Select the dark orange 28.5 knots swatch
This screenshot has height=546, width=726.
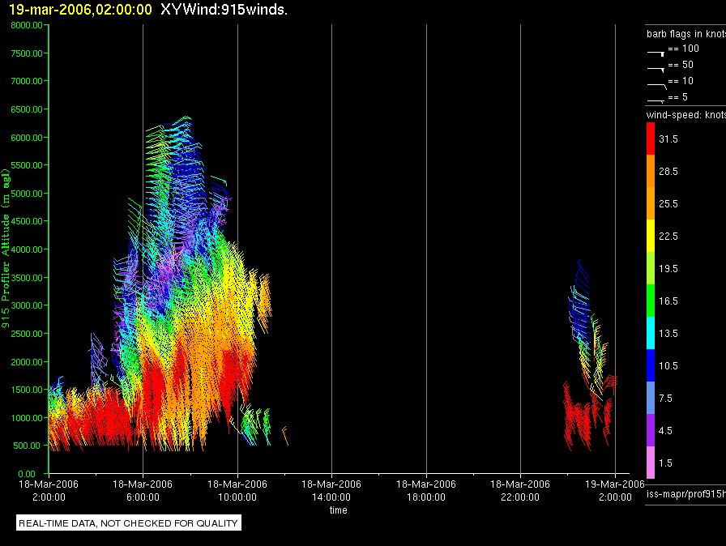(x=651, y=171)
